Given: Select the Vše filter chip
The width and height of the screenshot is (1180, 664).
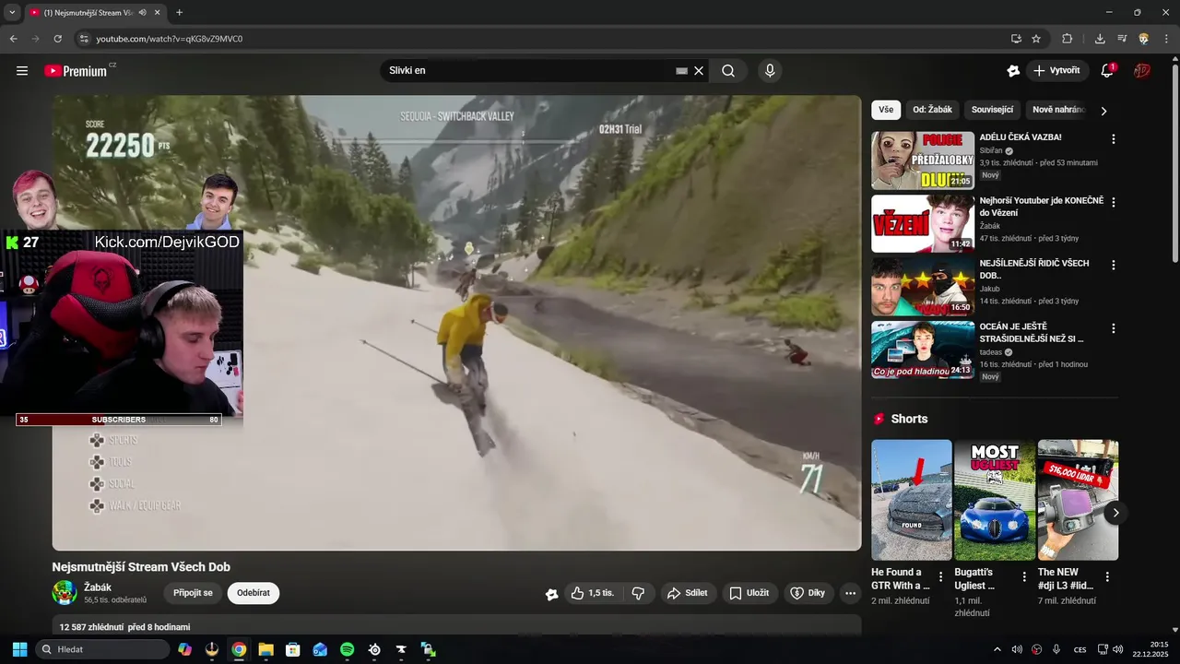Looking at the screenshot, I should [x=886, y=110].
